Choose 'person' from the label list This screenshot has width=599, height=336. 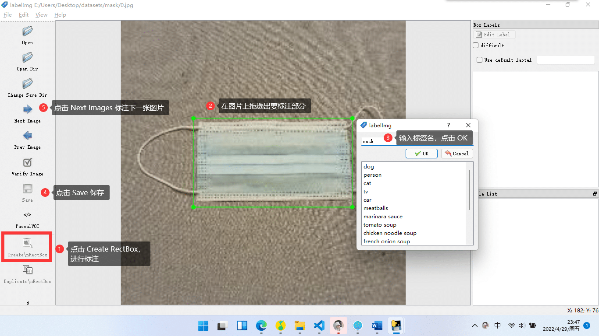(372, 175)
